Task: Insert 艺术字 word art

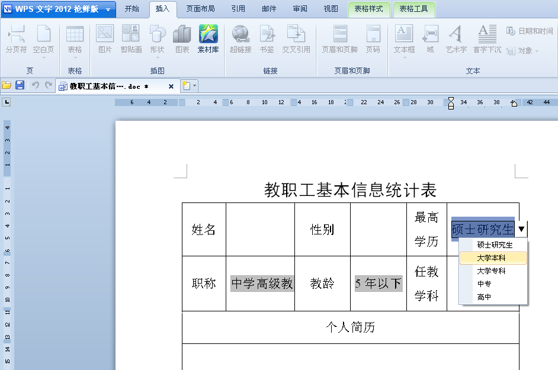Action: click(x=456, y=38)
